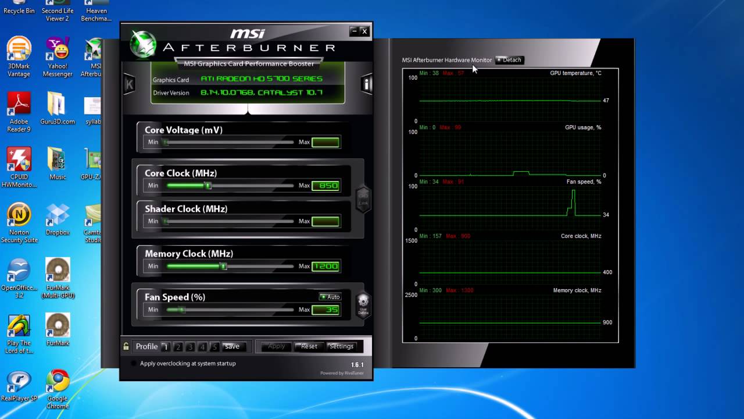Image resolution: width=744 pixels, height=419 pixels.
Task: Click the ATI Radeon HD 5700 Series text
Action: tap(262, 79)
